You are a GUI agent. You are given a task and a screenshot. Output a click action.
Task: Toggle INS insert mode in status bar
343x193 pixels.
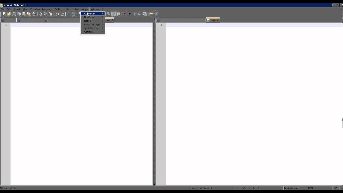(x=335, y=188)
